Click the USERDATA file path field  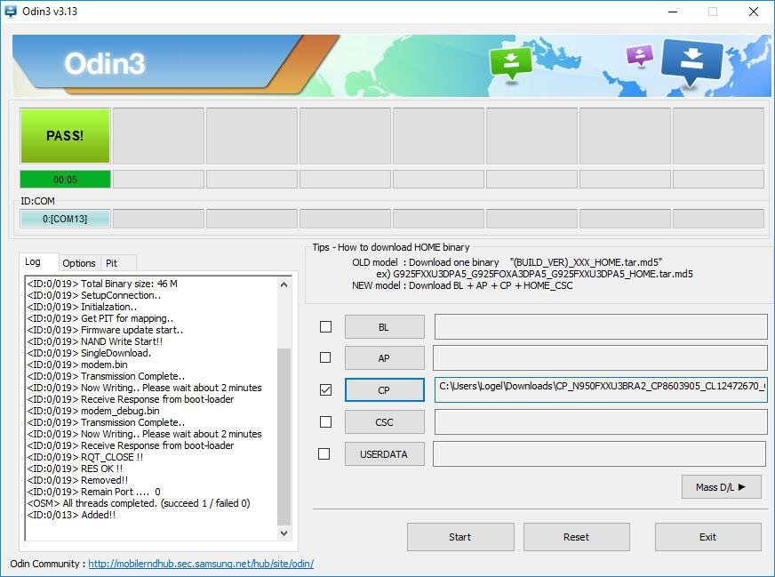pyautogui.click(x=600, y=454)
